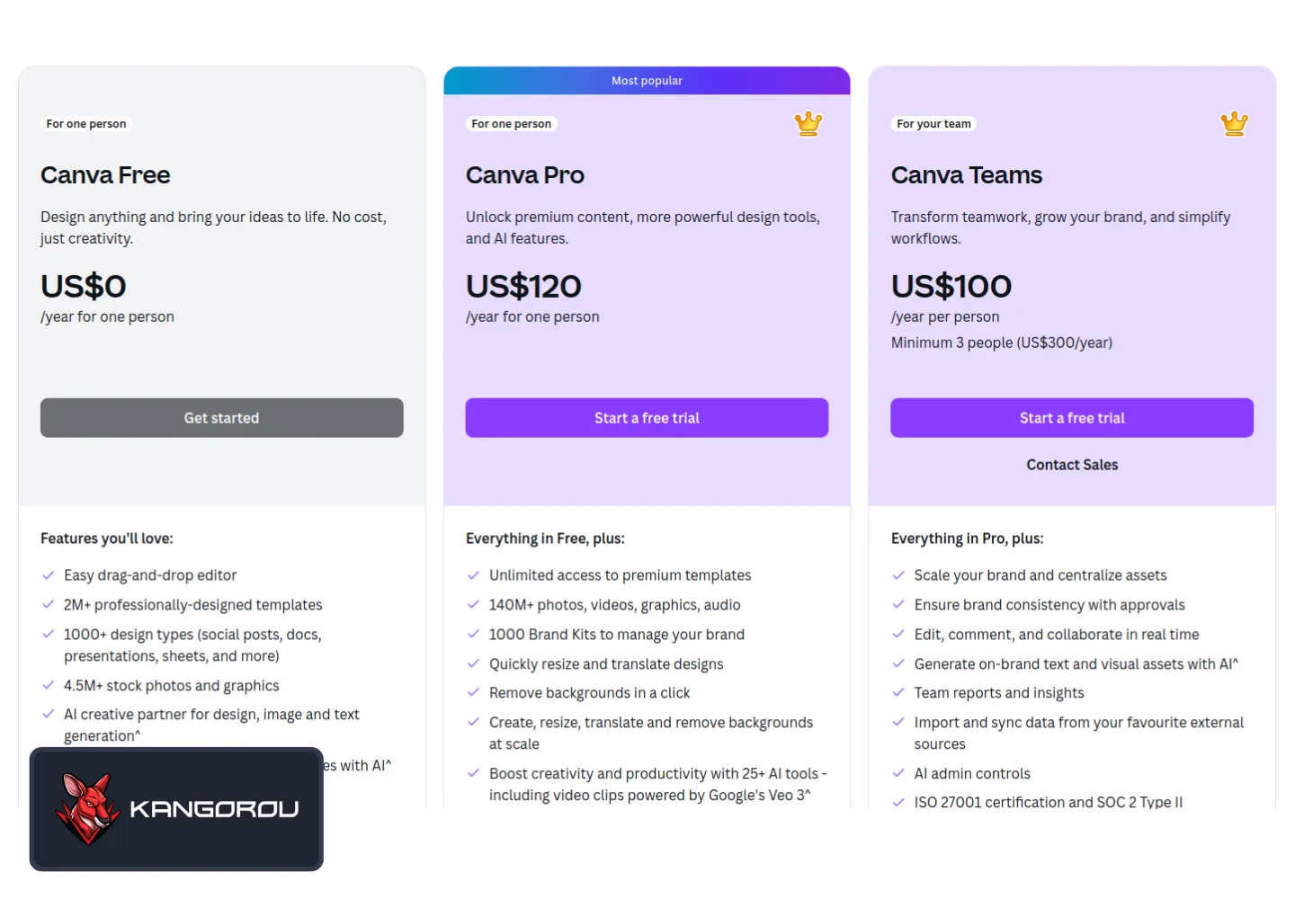Click the For your team label

coord(933,124)
